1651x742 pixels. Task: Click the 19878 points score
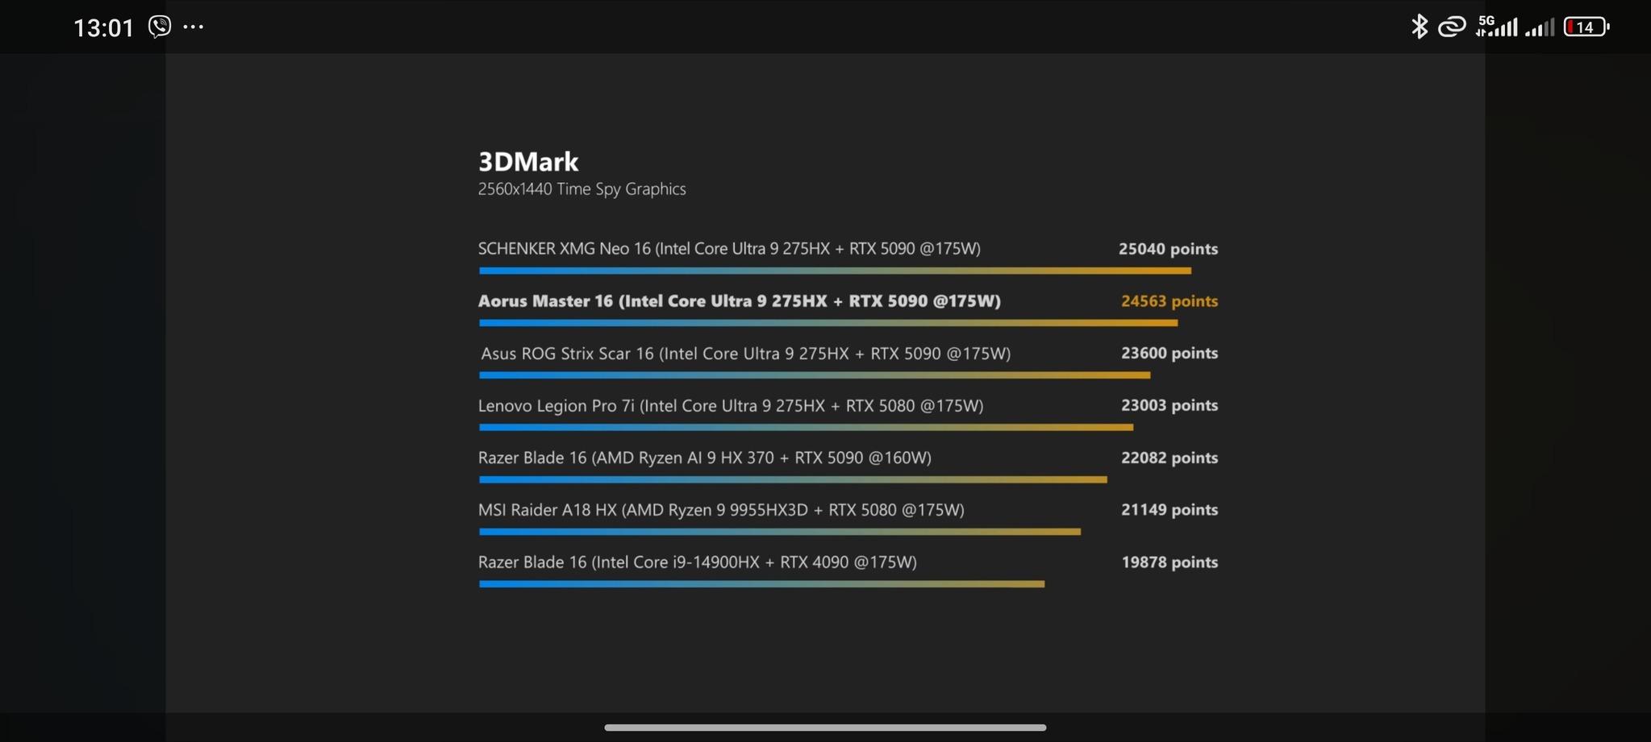pos(1169,562)
